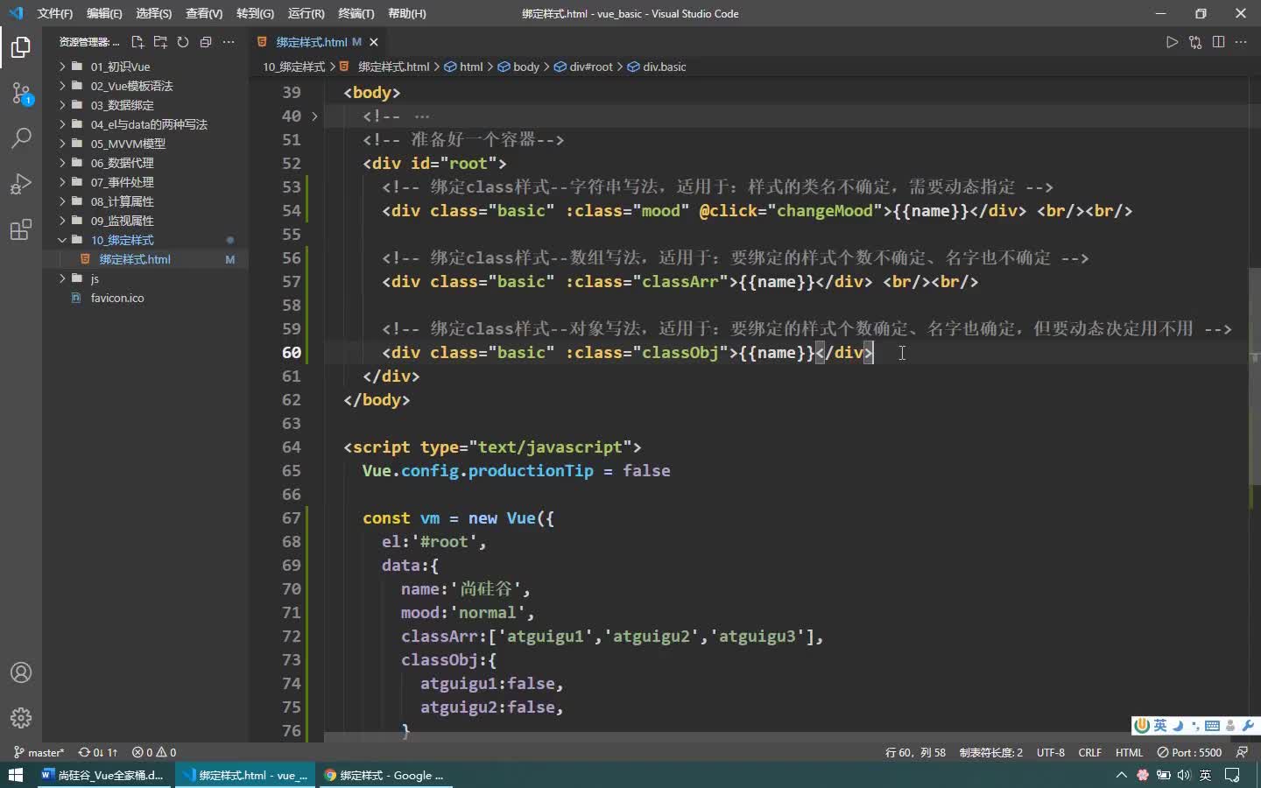Select the 绑定样式.html editor tab
The width and height of the screenshot is (1261, 788).
(319, 42)
